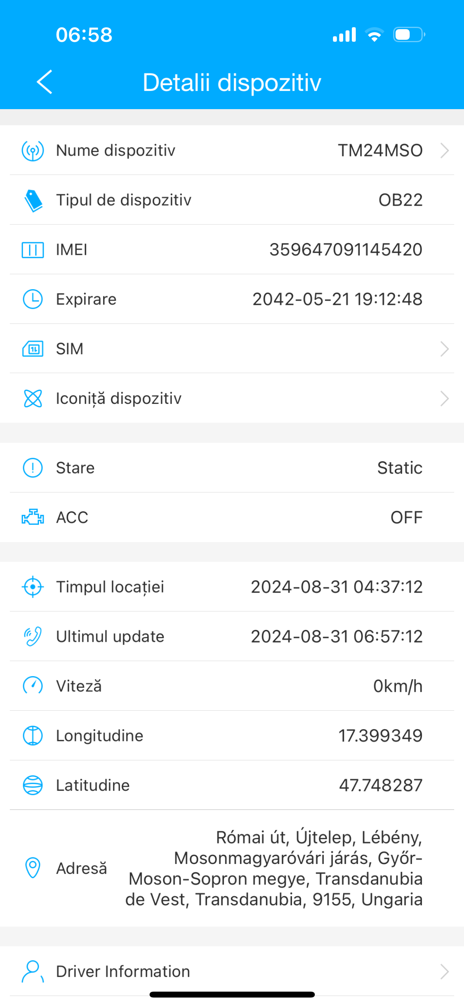Screen dimensions: 464x1007
Task: Expand Iconiță dispozitiv chevron
Action: pos(444,399)
